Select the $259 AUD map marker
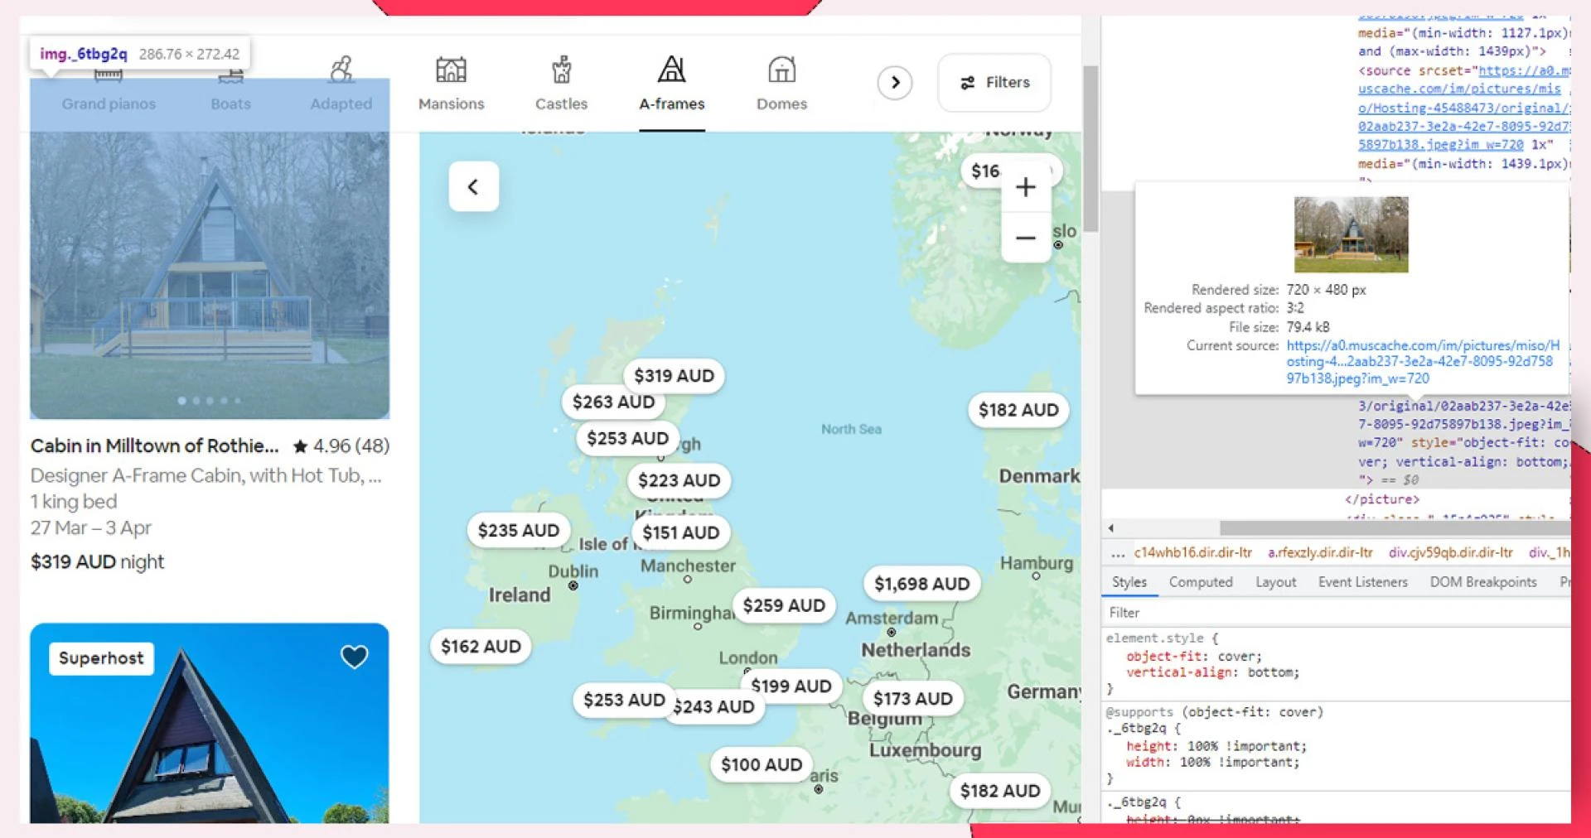The height and width of the screenshot is (838, 1591). (x=784, y=605)
